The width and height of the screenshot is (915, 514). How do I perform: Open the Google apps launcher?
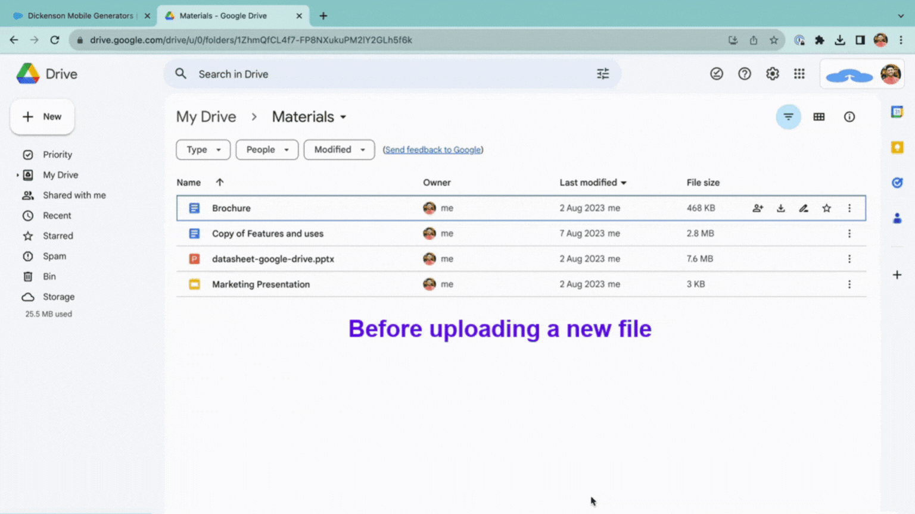click(x=799, y=74)
